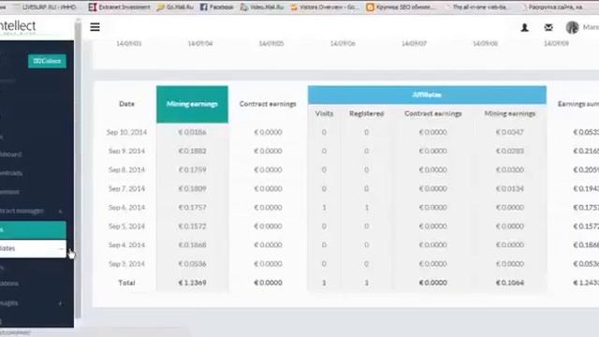Viewport: 599px width, 337px height.
Task: Click the green Collect button
Action: click(x=47, y=61)
